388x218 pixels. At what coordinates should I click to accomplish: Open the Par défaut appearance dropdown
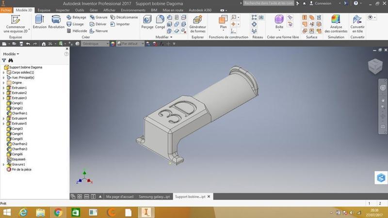(130, 44)
